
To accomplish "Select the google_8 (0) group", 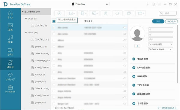I will tap(38, 102).
